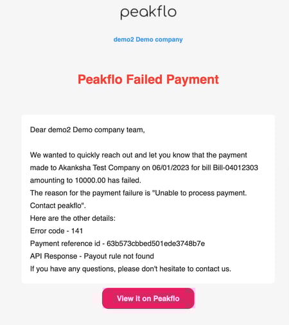This screenshot has height=325, width=289.
Task: Click the Unable to process payment reason text
Action: point(200,193)
